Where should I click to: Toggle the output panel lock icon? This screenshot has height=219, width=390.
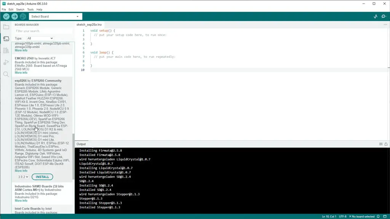386,144
